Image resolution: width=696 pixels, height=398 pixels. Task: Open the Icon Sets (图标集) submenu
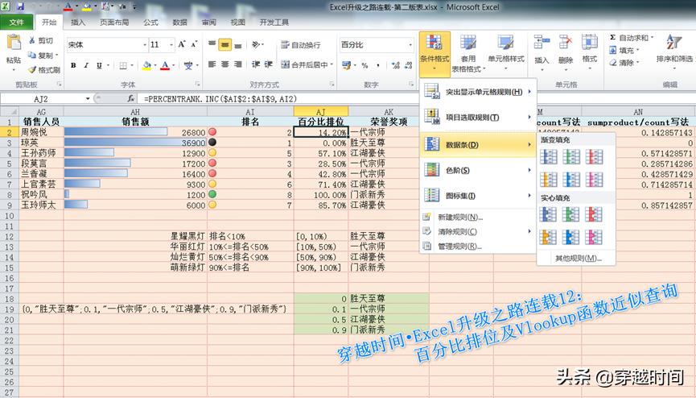478,196
